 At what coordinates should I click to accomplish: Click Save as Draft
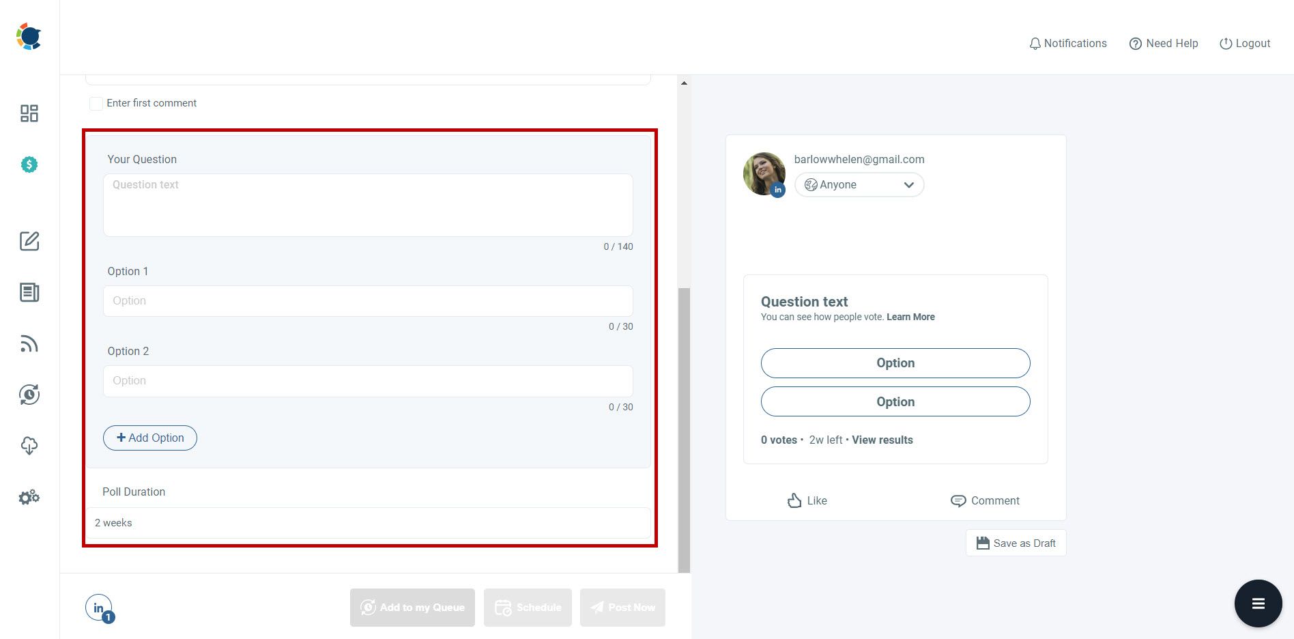1016,543
